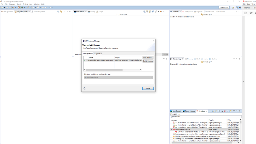Open dropdown arrow beside External Tools icon
This screenshot has width=256, height=144.
click(x=30, y=7)
